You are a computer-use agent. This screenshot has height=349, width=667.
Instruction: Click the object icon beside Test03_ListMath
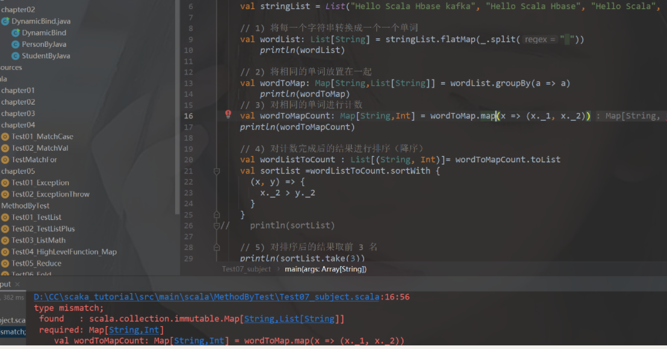[x=5, y=240]
